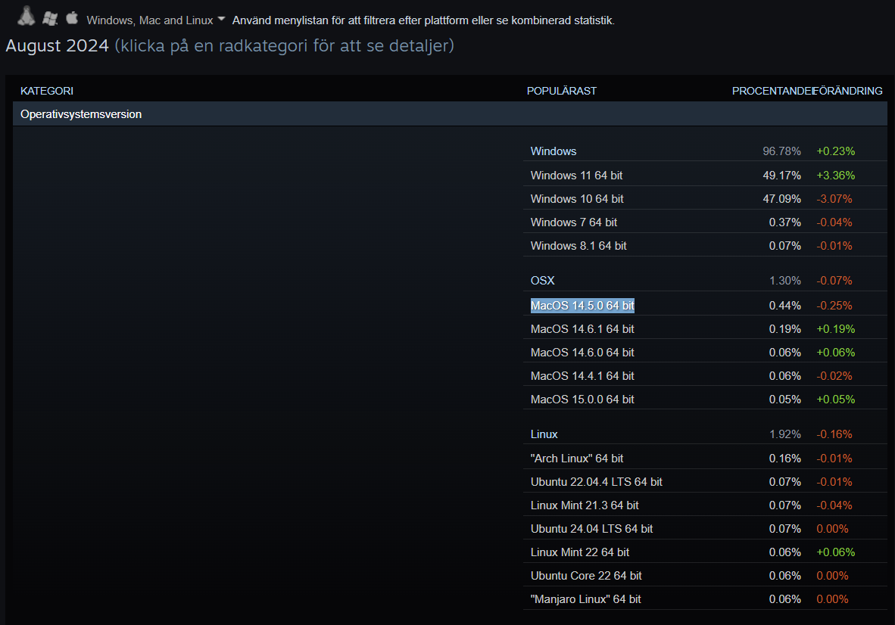Expand details for the Windows category row
This screenshot has width=895, height=625.
[x=554, y=151]
